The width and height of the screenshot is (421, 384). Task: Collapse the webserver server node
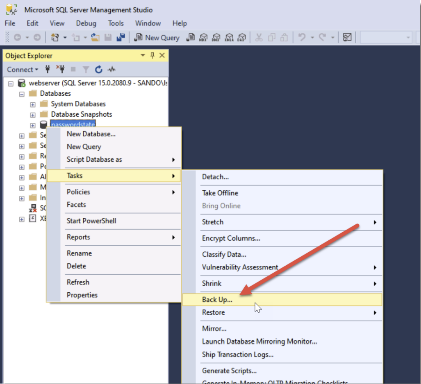tap(11, 84)
